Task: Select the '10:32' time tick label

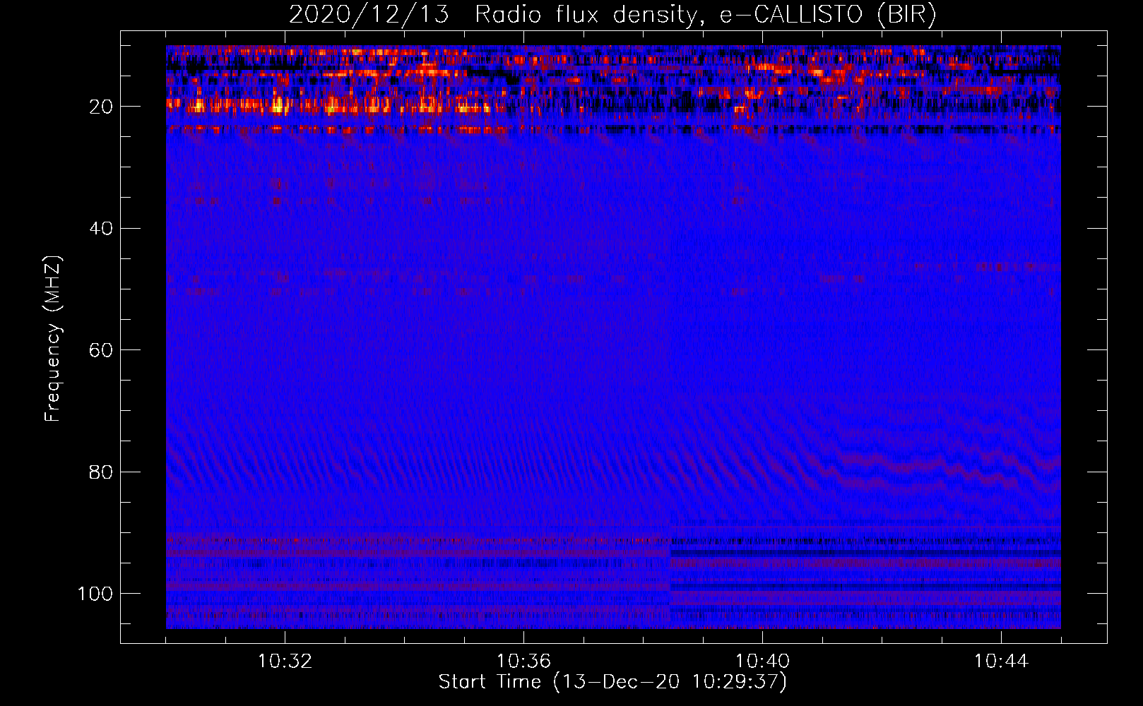Action: click(x=285, y=662)
